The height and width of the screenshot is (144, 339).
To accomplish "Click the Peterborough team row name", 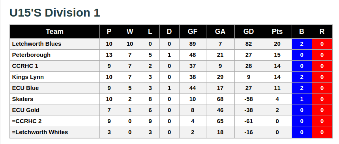I will tap(31, 55).
